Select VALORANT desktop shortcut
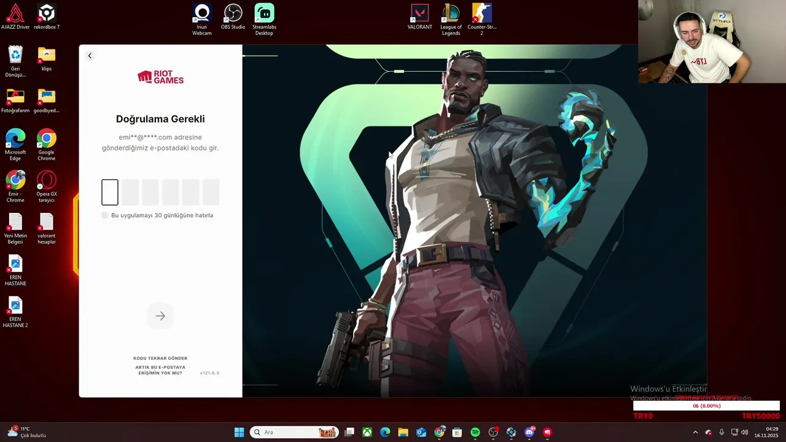This screenshot has height=442, width=786. pos(420,17)
